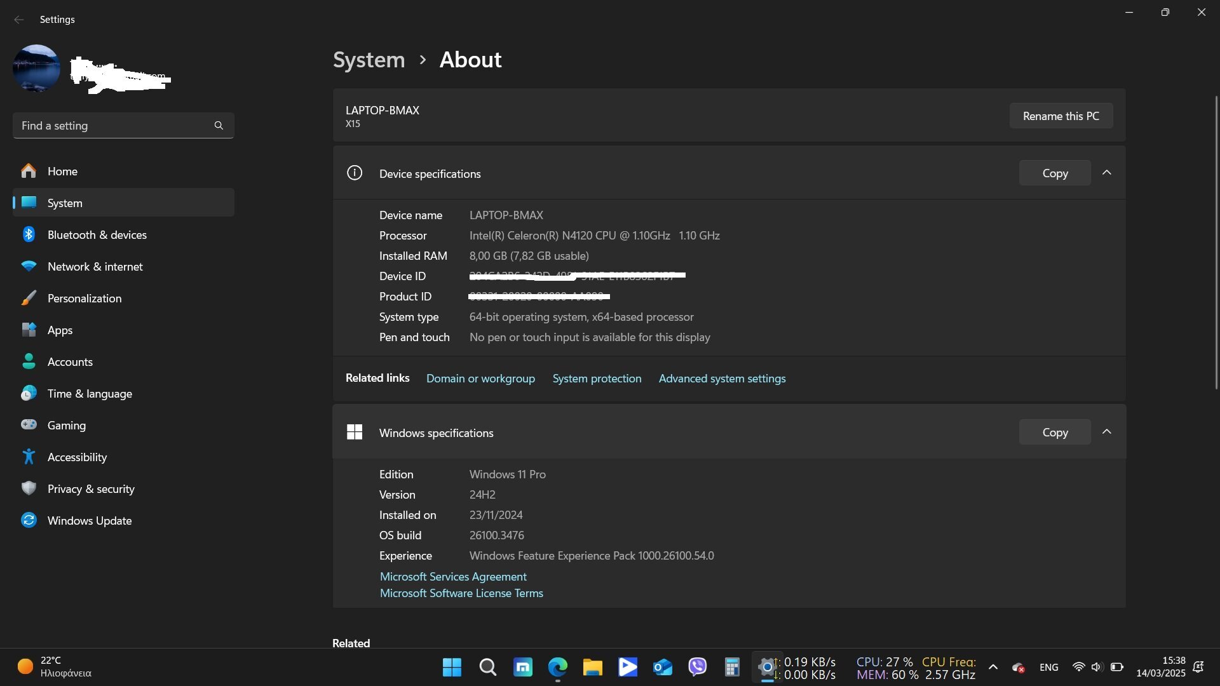This screenshot has height=686, width=1220.
Task: Open Microsoft Edge from the taskbar
Action: [x=557, y=667]
